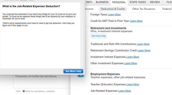The width and height of the screenshot is (172, 95).
Task: Click the teal icon beside the reply box
Action: (x=81, y=76)
